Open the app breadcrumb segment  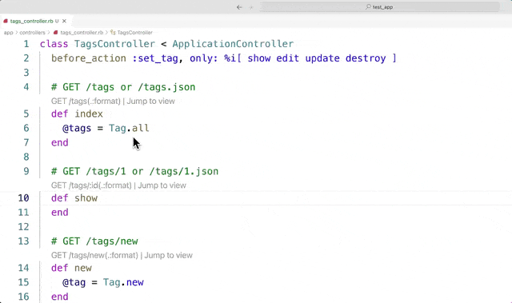coord(9,33)
